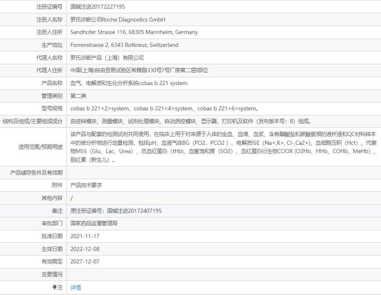This screenshot has width=381, height=295.
Task: Click the 注册人住所 label
Action: tap(49, 32)
